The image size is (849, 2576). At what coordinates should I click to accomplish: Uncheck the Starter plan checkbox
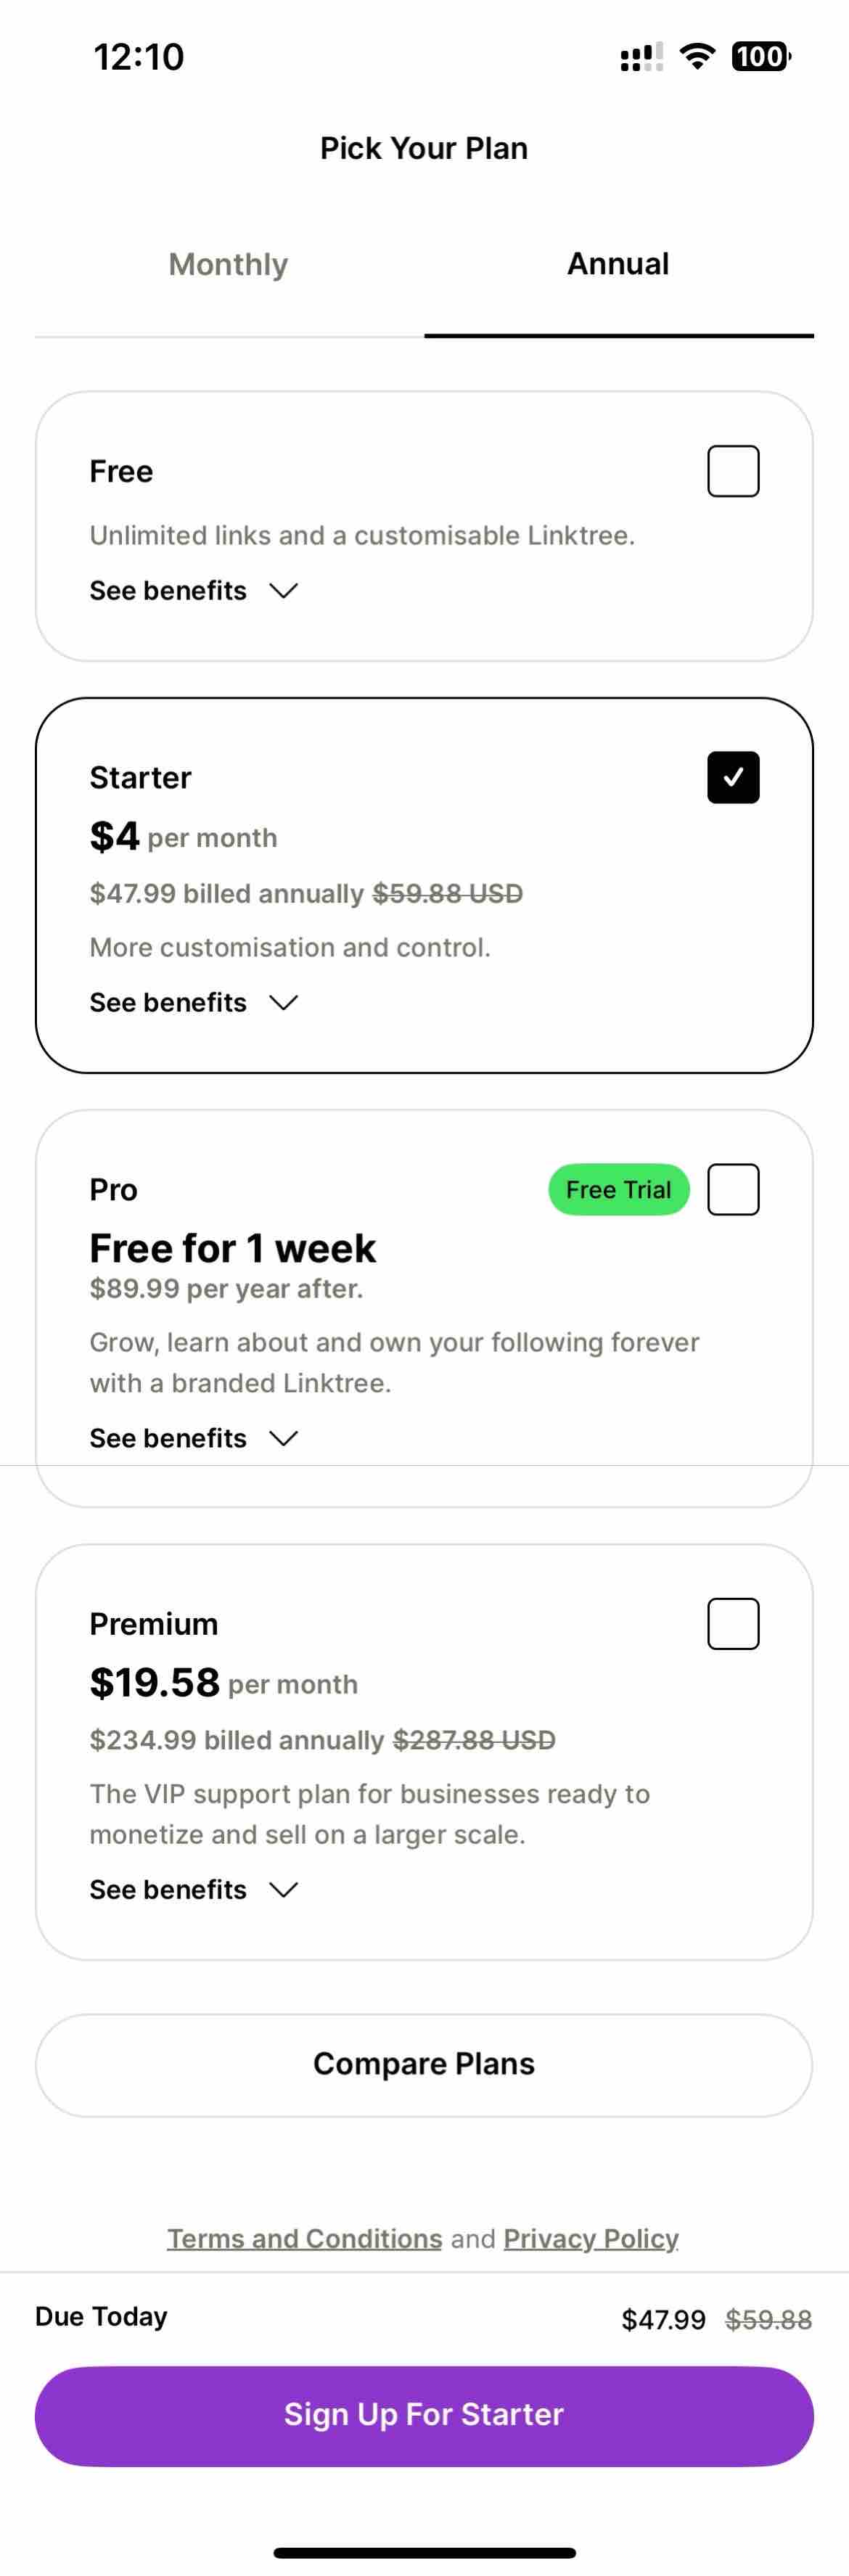point(733,777)
